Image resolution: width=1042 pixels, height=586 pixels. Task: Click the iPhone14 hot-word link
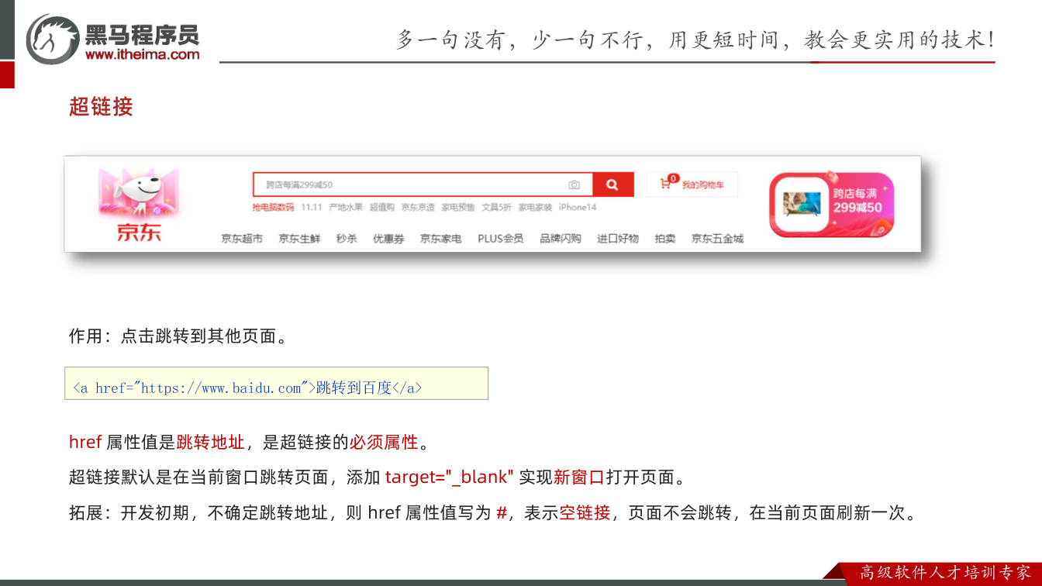click(578, 207)
